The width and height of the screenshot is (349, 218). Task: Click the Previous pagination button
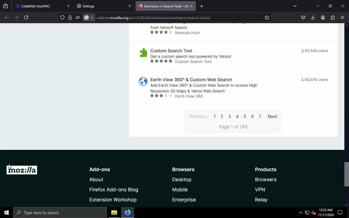(198, 116)
